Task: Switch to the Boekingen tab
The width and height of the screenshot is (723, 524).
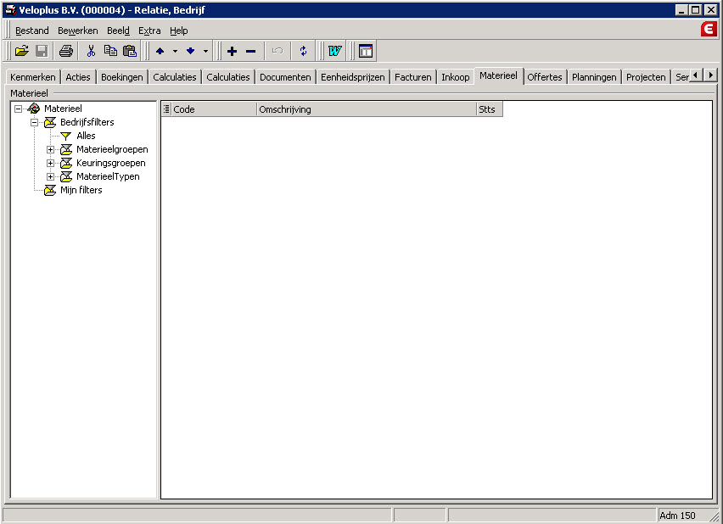Action: 121,77
